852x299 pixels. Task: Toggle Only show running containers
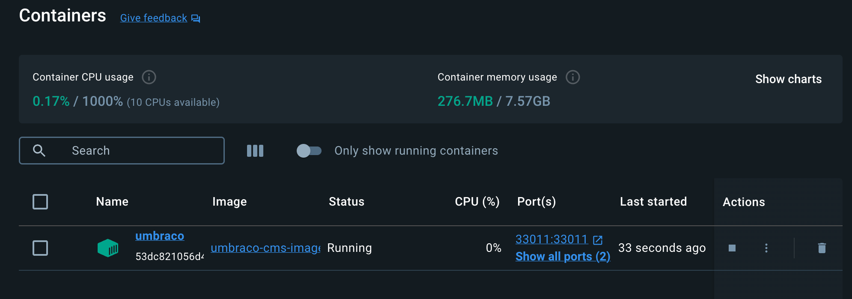pyautogui.click(x=309, y=151)
